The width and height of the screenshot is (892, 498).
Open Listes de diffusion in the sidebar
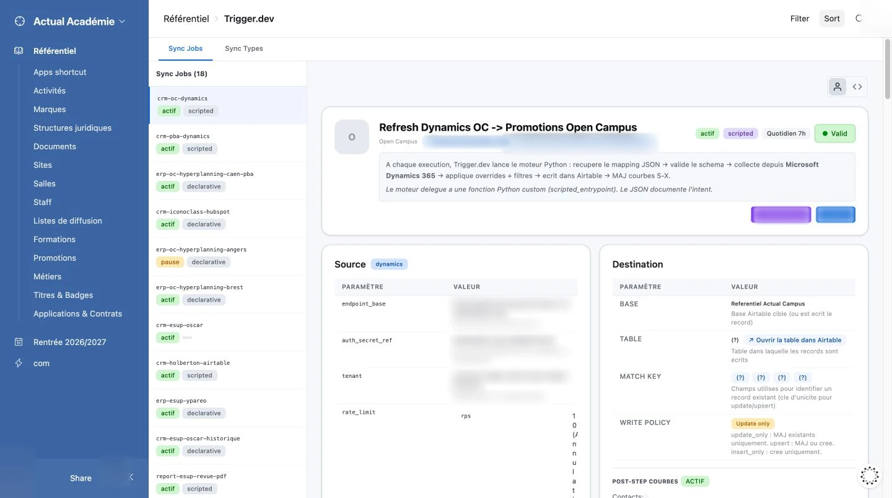[68, 221]
